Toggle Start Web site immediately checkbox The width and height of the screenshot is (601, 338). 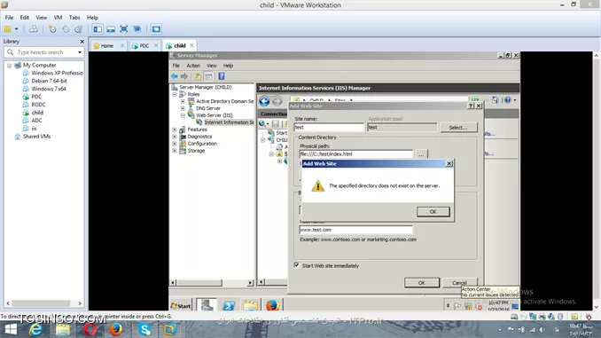pos(297,265)
